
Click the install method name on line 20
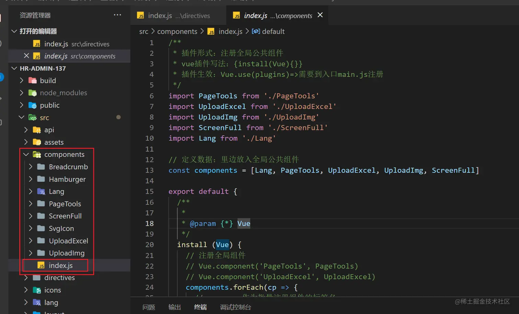point(192,245)
